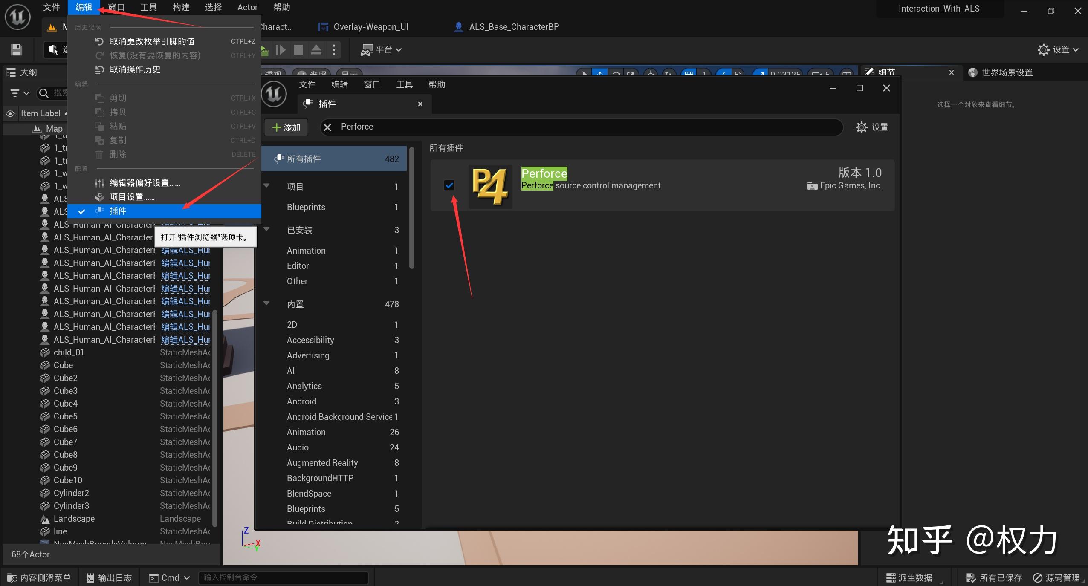Click the Save icon to save the level

pos(16,50)
